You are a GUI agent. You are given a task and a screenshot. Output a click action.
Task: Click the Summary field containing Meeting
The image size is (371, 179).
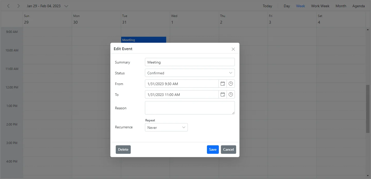pos(190,62)
